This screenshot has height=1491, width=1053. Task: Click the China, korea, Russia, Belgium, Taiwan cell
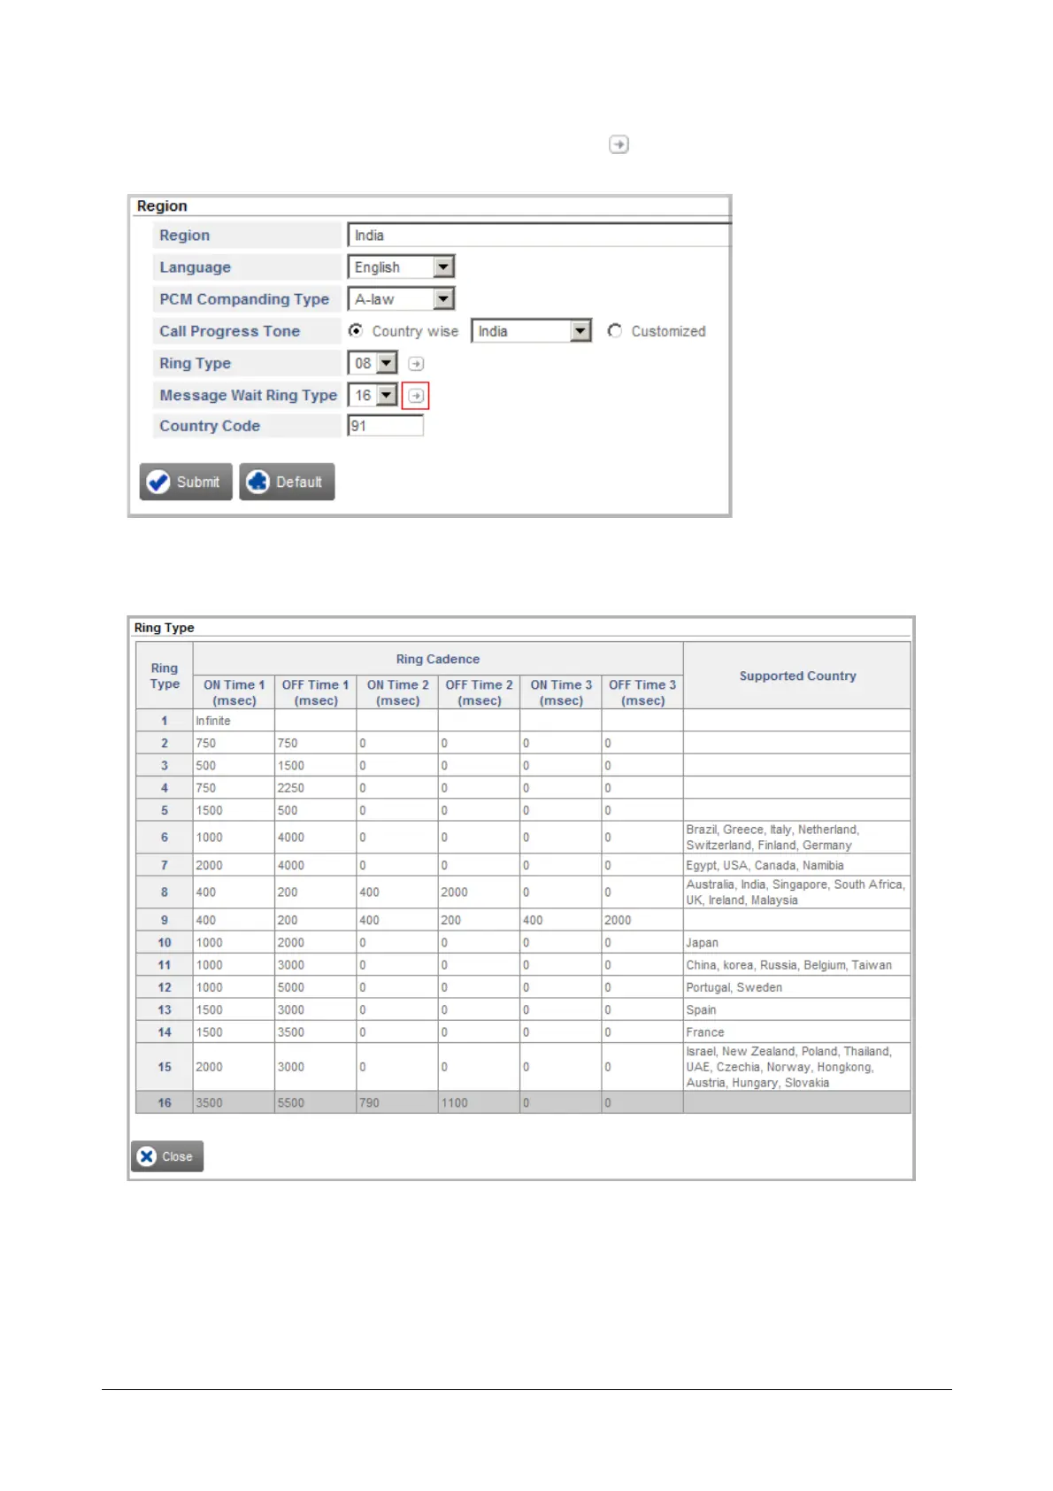coord(797,964)
